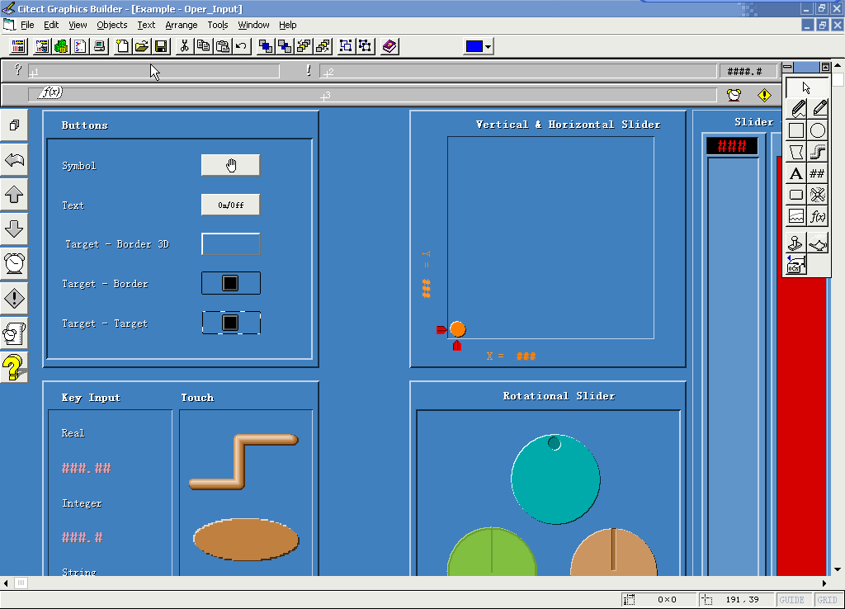This screenshot has height=609, width=845.
Task: Click the On/Off text button
Action: [x=231, y=205]
